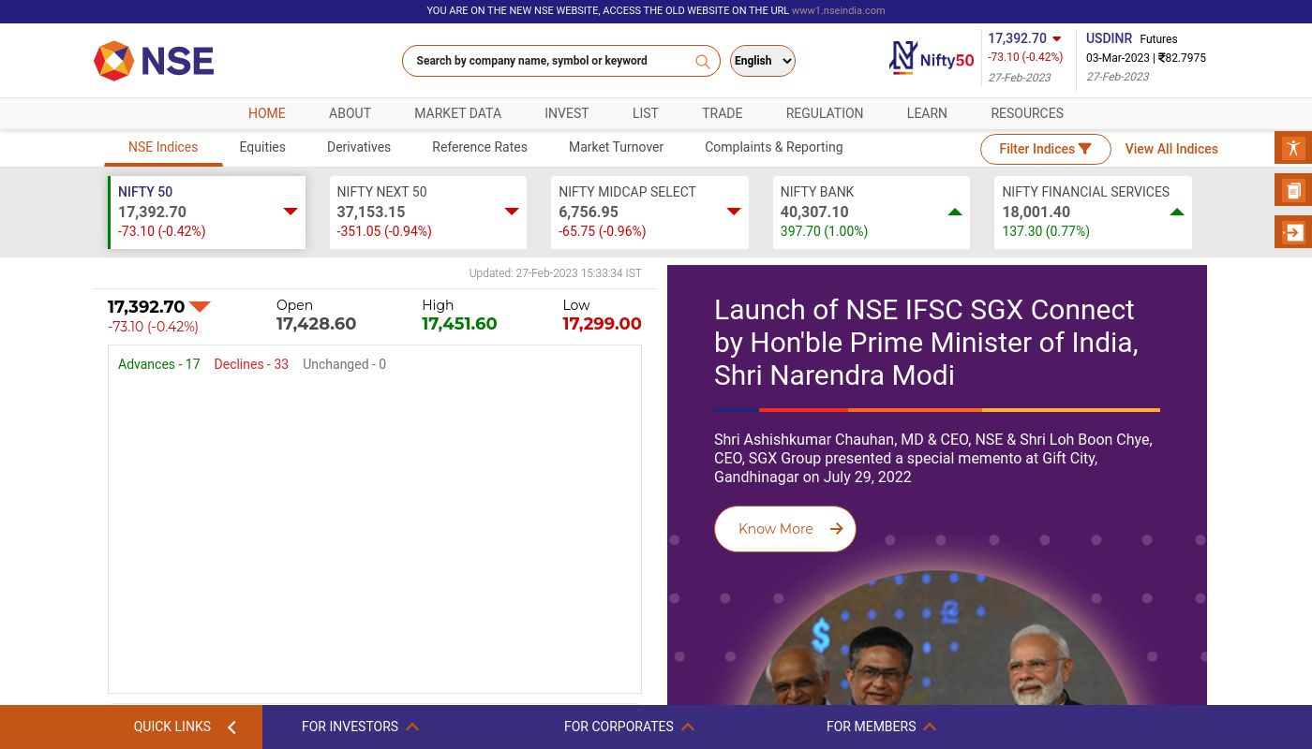The height and width of the screenshot is (749, 1312).
Task: Click the High value 17,451.60
Action: [459, 324]
